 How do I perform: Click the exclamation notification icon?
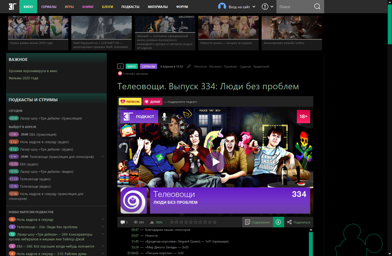tap(265, 7)
